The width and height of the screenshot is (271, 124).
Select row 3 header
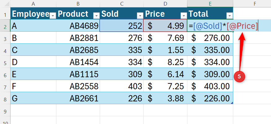(x=5, y=38)
